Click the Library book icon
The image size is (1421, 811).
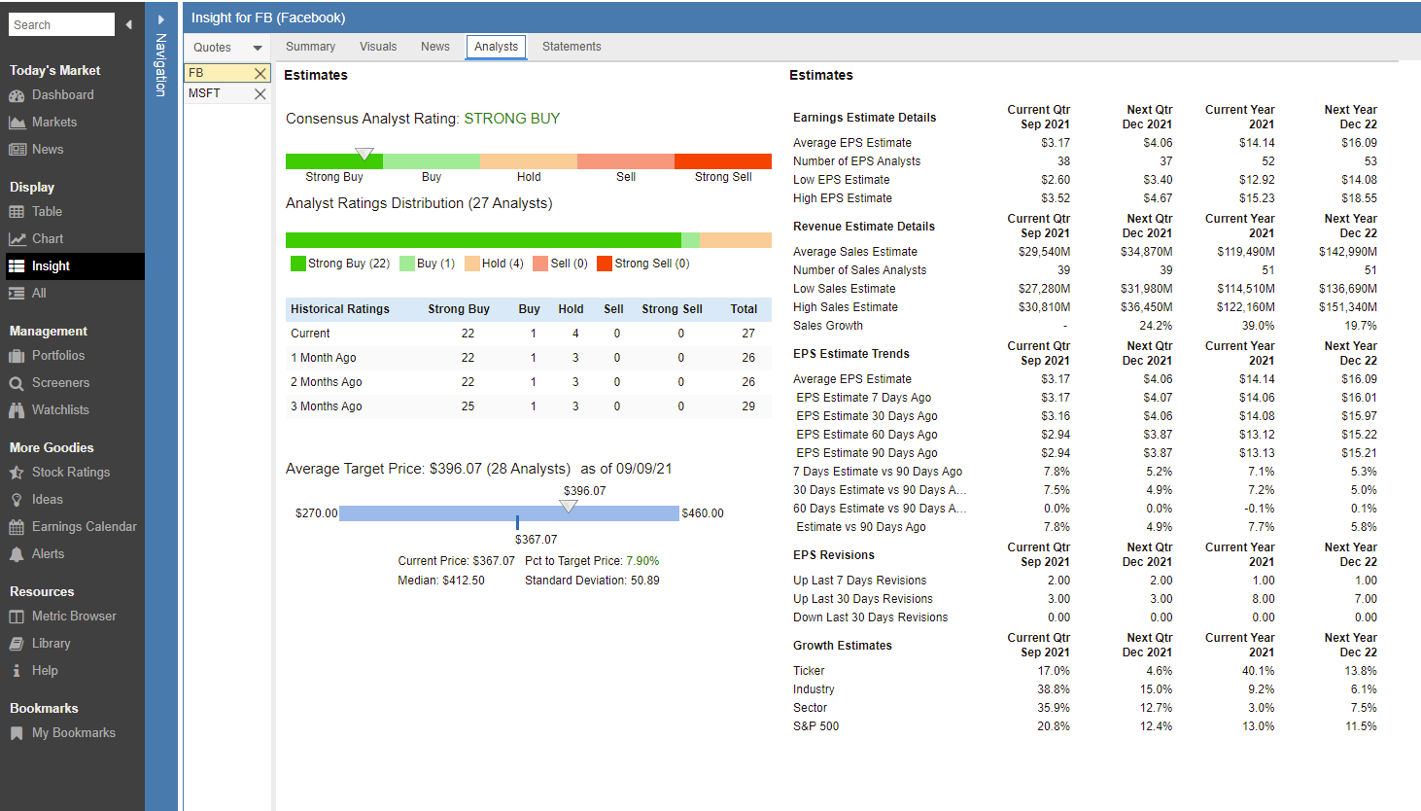[x=17, y=644]
